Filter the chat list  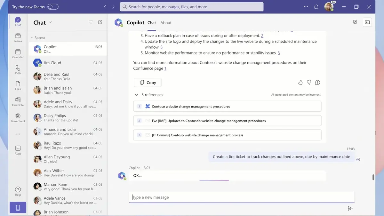pos(91,22)
